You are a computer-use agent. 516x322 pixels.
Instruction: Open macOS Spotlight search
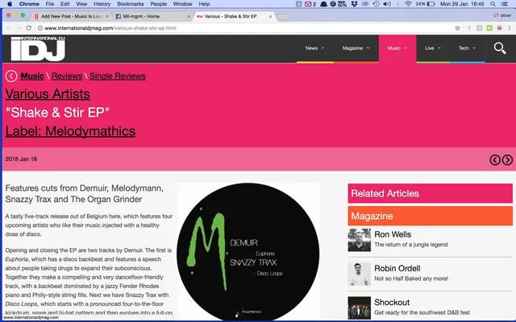pos(493,4)
